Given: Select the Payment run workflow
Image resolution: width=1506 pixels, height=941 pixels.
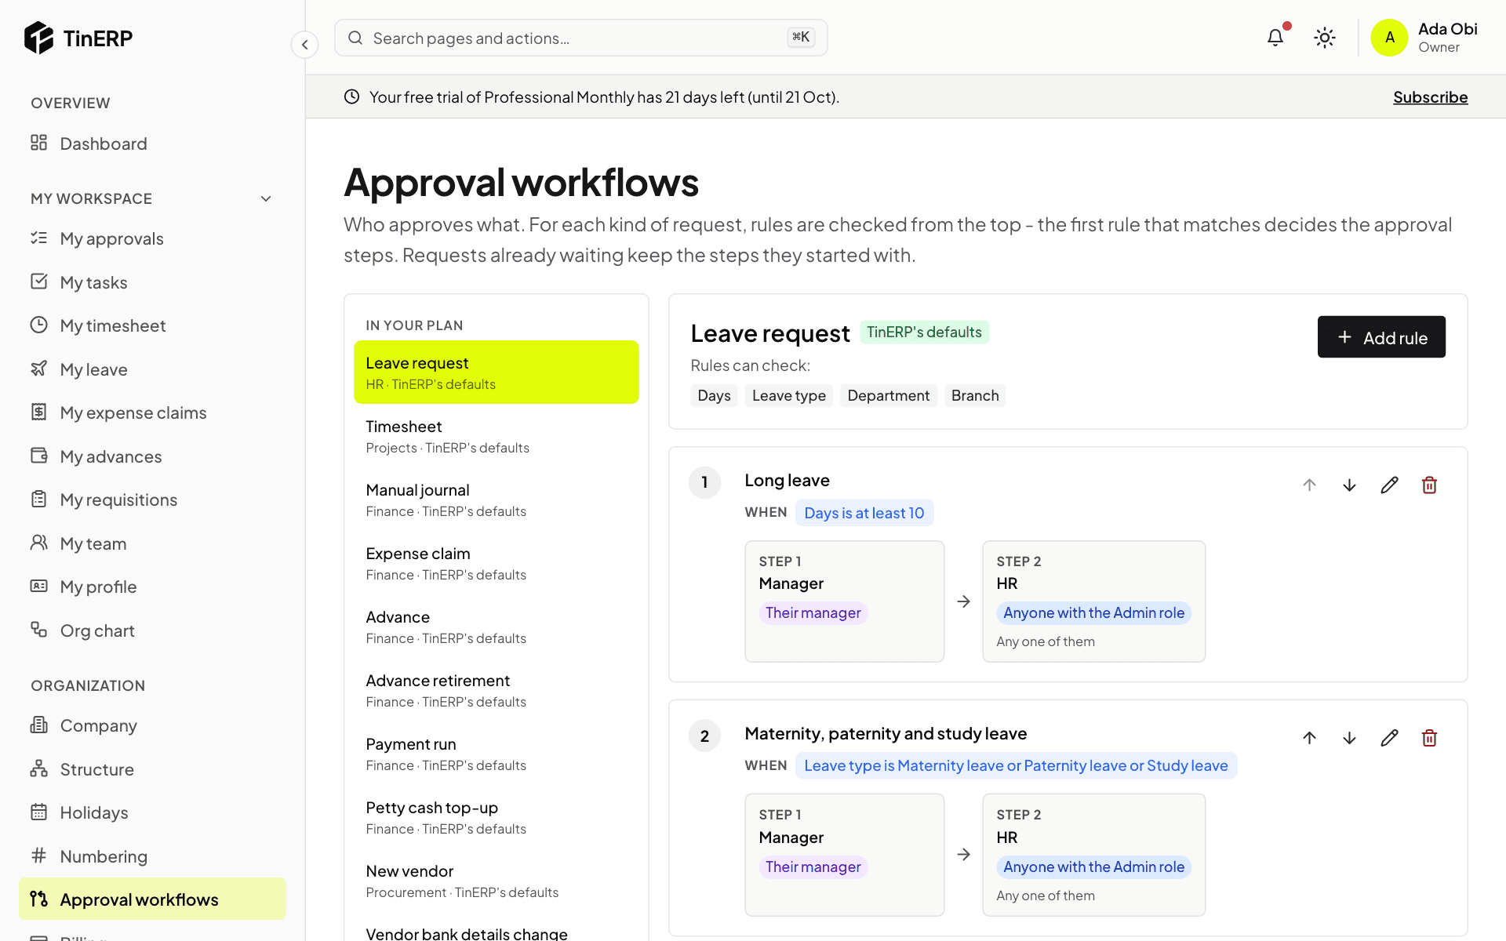Looking at the screenshot, I should 496,754.
